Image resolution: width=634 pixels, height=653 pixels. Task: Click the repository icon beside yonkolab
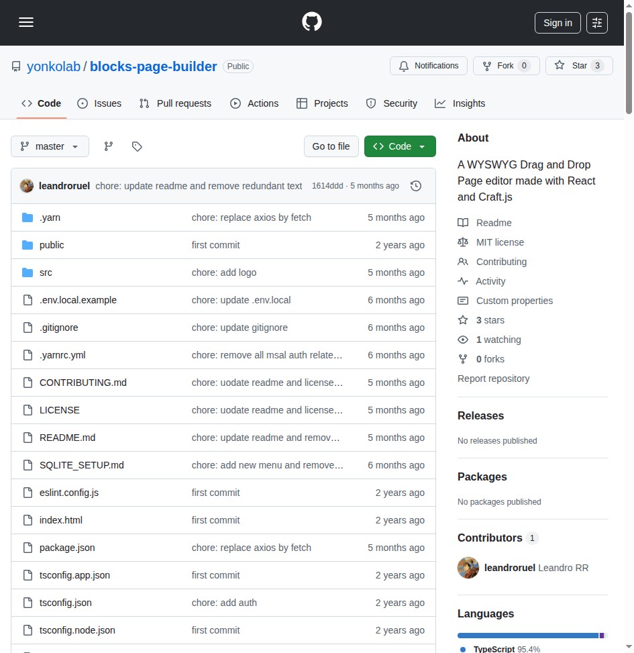pyautogui.click(x=16, y=66)
